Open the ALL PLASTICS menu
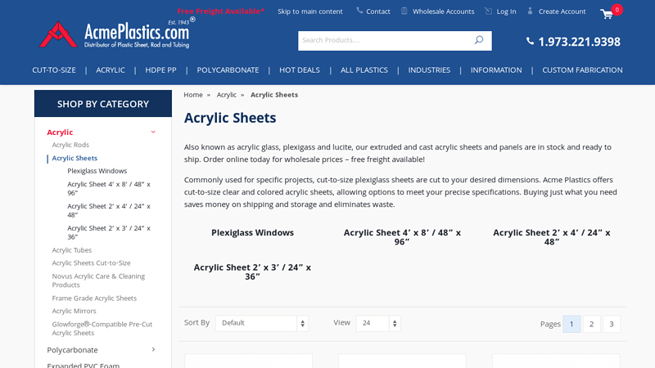Screen dimensions: 655x368 coord(364,70)
